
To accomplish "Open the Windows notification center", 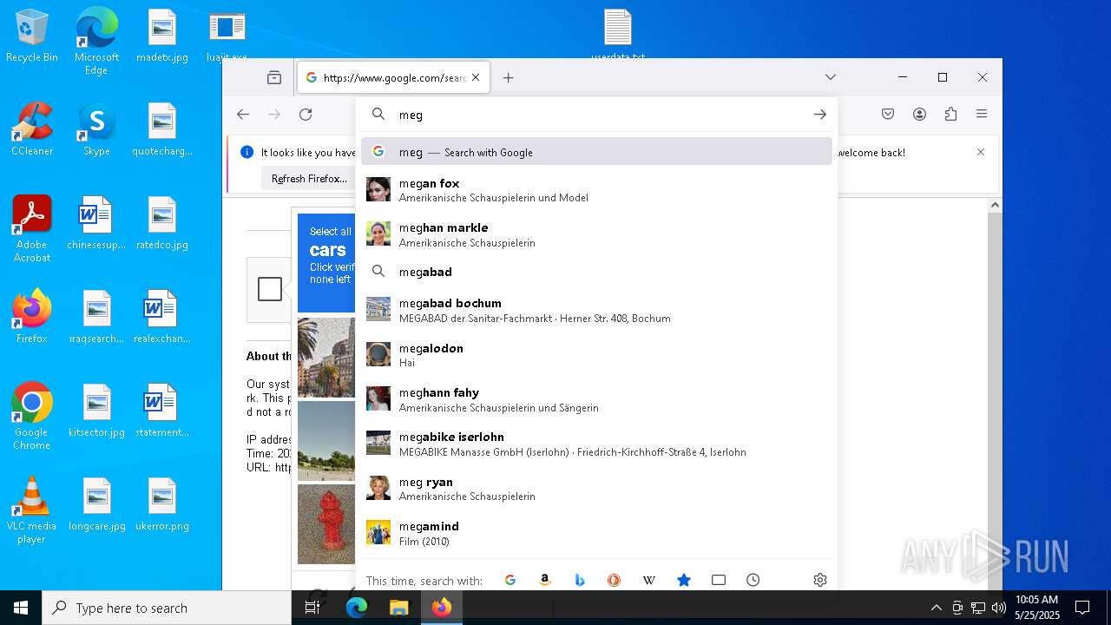I will coord(1082,608).
